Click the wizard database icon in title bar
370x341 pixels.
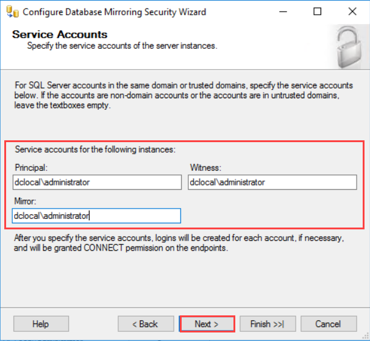pyautogui.click(x=11, y=12)
